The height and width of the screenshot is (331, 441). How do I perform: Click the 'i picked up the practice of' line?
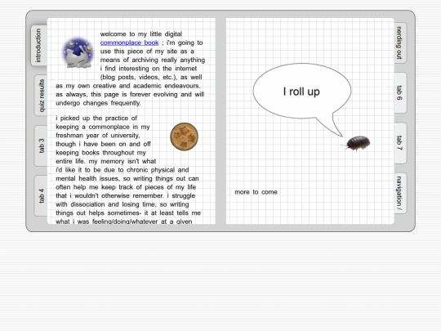pos(96,119)
